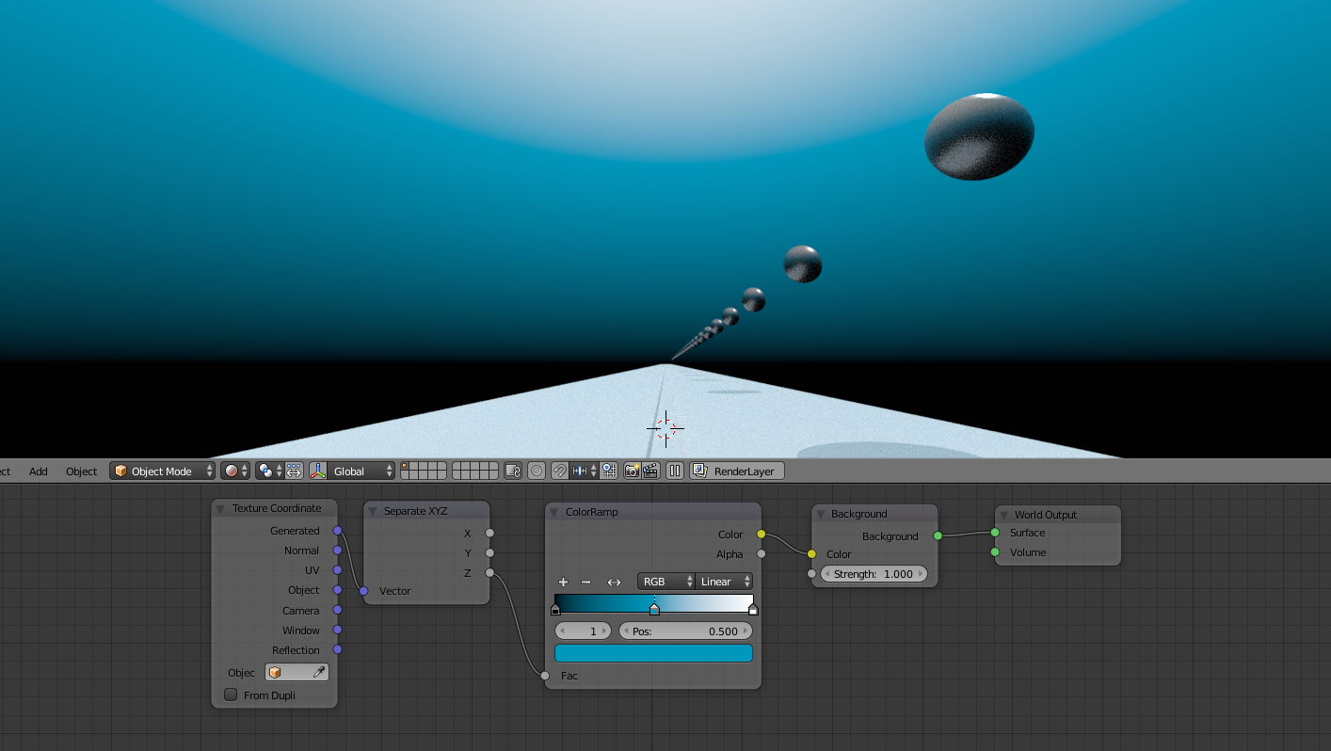Image resolution: width=1331 pixels, height=751 pixels.
Task: Click the ColorRamp Alpha output socket
Action: coord(761,553)
